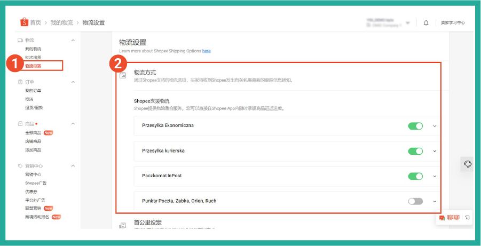Open 店铺商品 in the sidebar
Screen dimensions: 481x246
point(33,141)
